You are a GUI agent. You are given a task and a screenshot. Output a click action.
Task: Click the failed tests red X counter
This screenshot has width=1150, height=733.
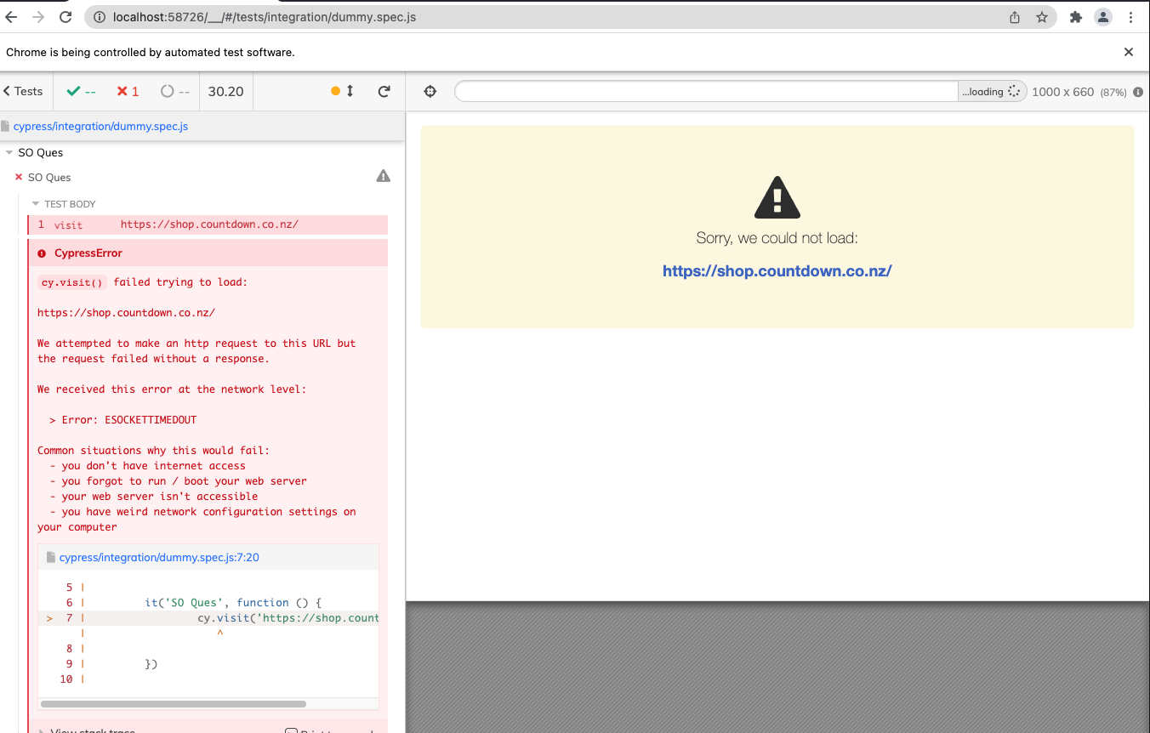pyautogui.click(x=128, y=91)
